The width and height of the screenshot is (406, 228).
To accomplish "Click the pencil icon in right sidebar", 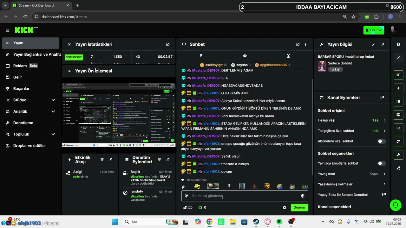I will coord(398,58).
